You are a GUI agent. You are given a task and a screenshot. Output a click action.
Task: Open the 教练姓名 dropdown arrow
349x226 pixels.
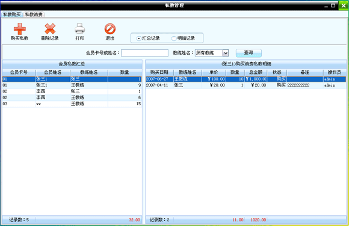226,53
